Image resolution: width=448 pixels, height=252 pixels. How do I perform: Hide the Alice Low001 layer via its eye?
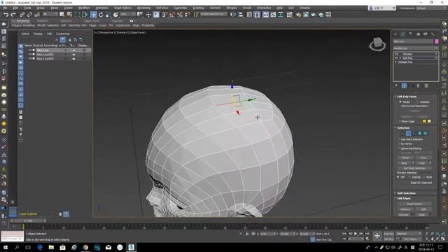[29, 55]
